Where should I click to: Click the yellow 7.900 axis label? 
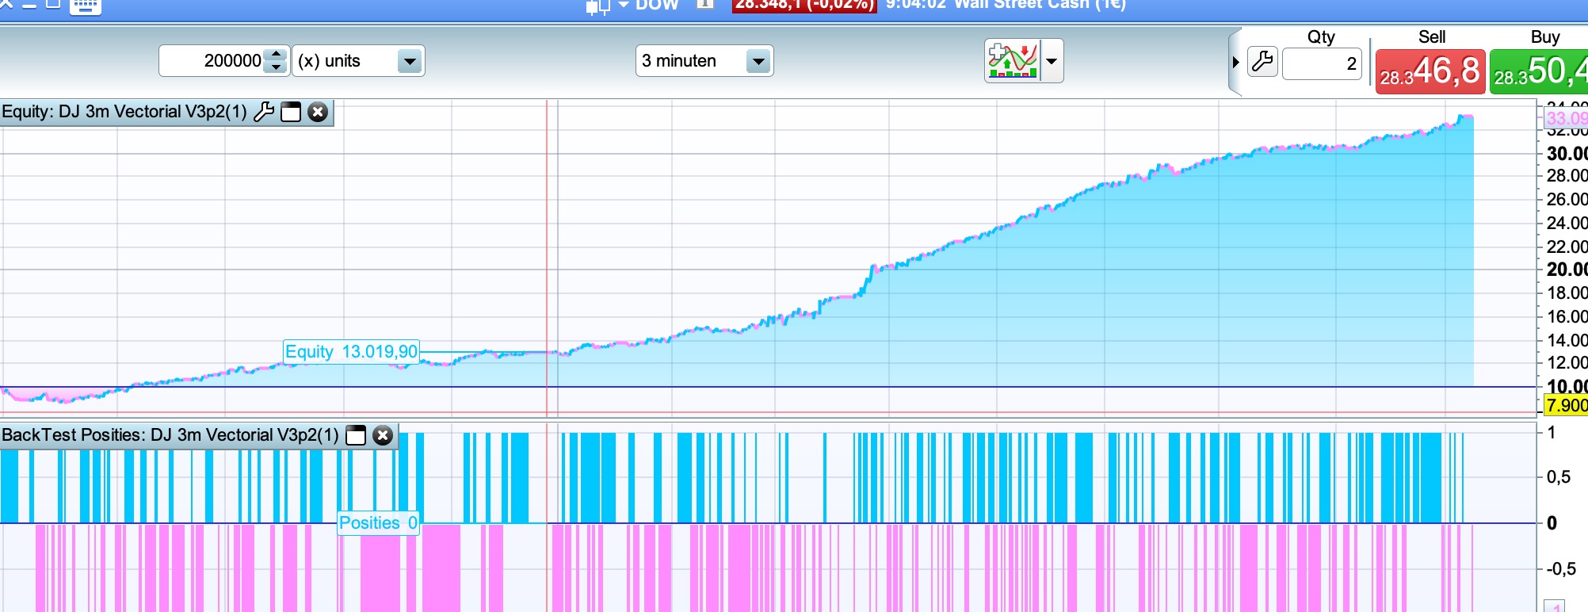(x=1567, y=406)
